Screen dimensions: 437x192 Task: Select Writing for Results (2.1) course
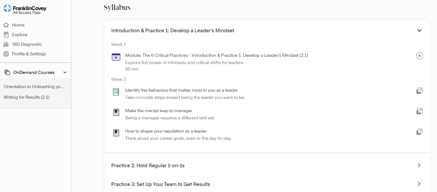pyautogui.click(x=26, y=97)
